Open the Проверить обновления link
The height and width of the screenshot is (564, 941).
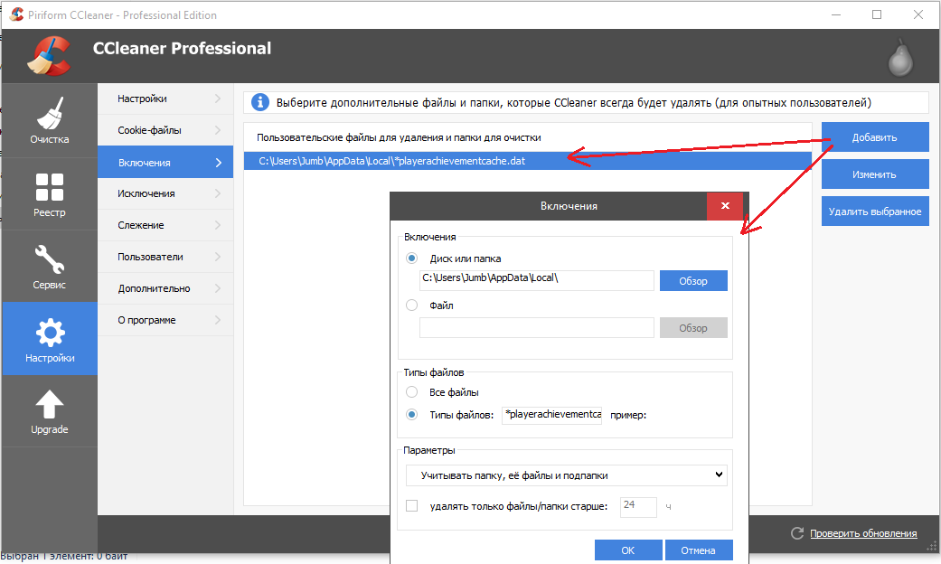(863, 532)
